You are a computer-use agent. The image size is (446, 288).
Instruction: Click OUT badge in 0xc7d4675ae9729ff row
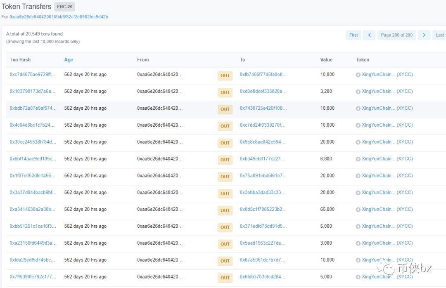click(x=225, y=76)
